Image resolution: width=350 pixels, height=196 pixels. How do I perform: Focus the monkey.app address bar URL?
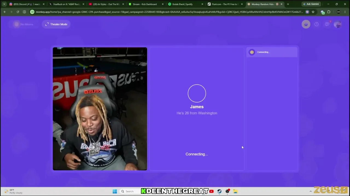pyautogui.click(x=169, y=12)
